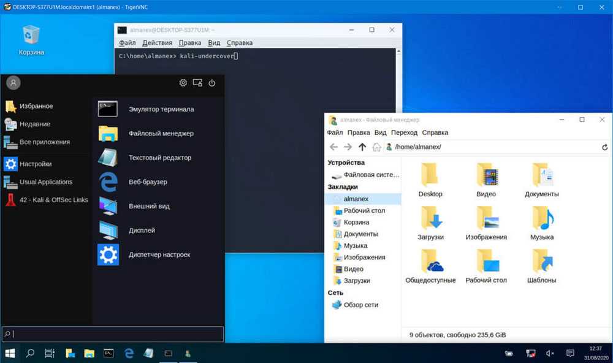The height and width of the screenshot is (363, 613).
Task: Open the Recycle Bin desktop icon
Action: pyautogui.click(x=31, y=38)
